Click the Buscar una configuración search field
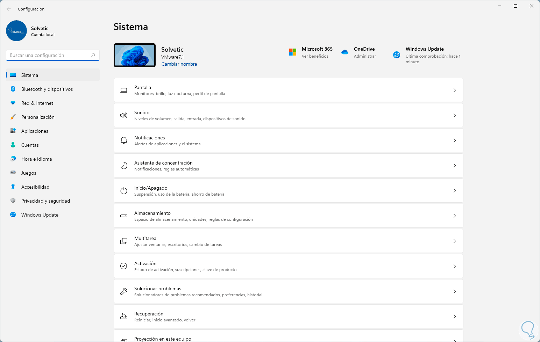The width and height of the screenshot is (540, 342). coord(49,55)
